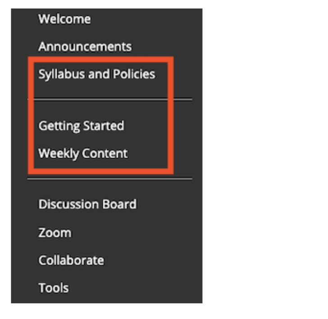Launch the Zoom course link
328x319 pixels.
click(55, 233)
